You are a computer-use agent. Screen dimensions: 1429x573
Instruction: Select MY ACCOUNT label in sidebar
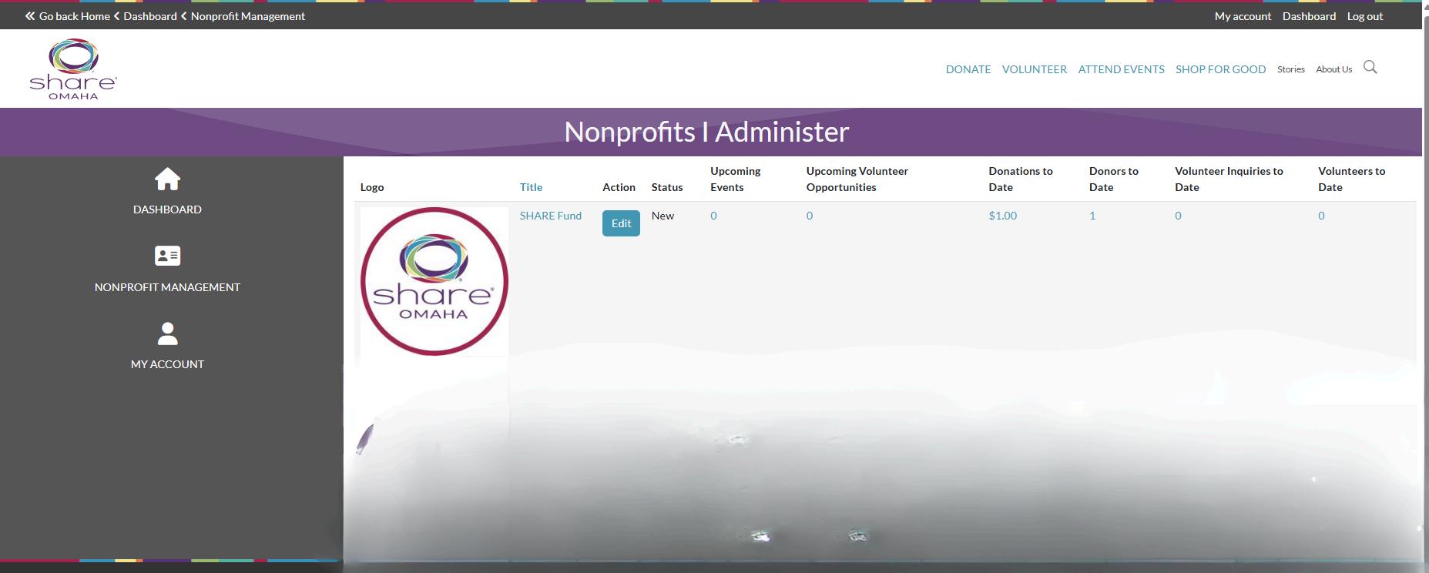click(167, 364)
